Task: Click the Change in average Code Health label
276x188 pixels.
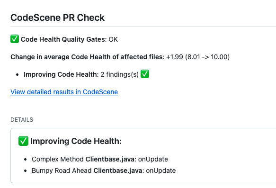Action: 87,57
